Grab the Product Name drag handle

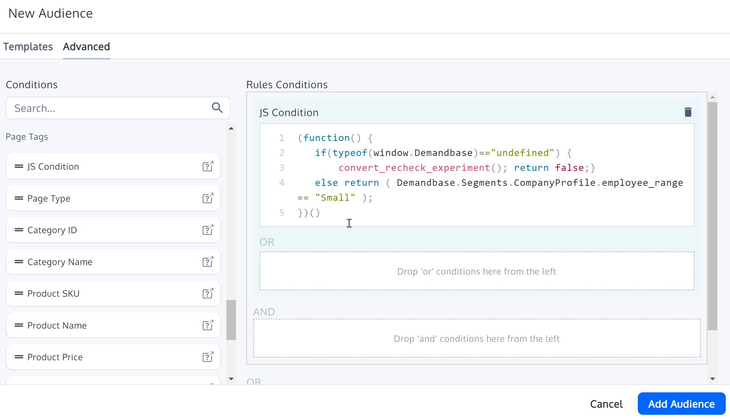19,325
